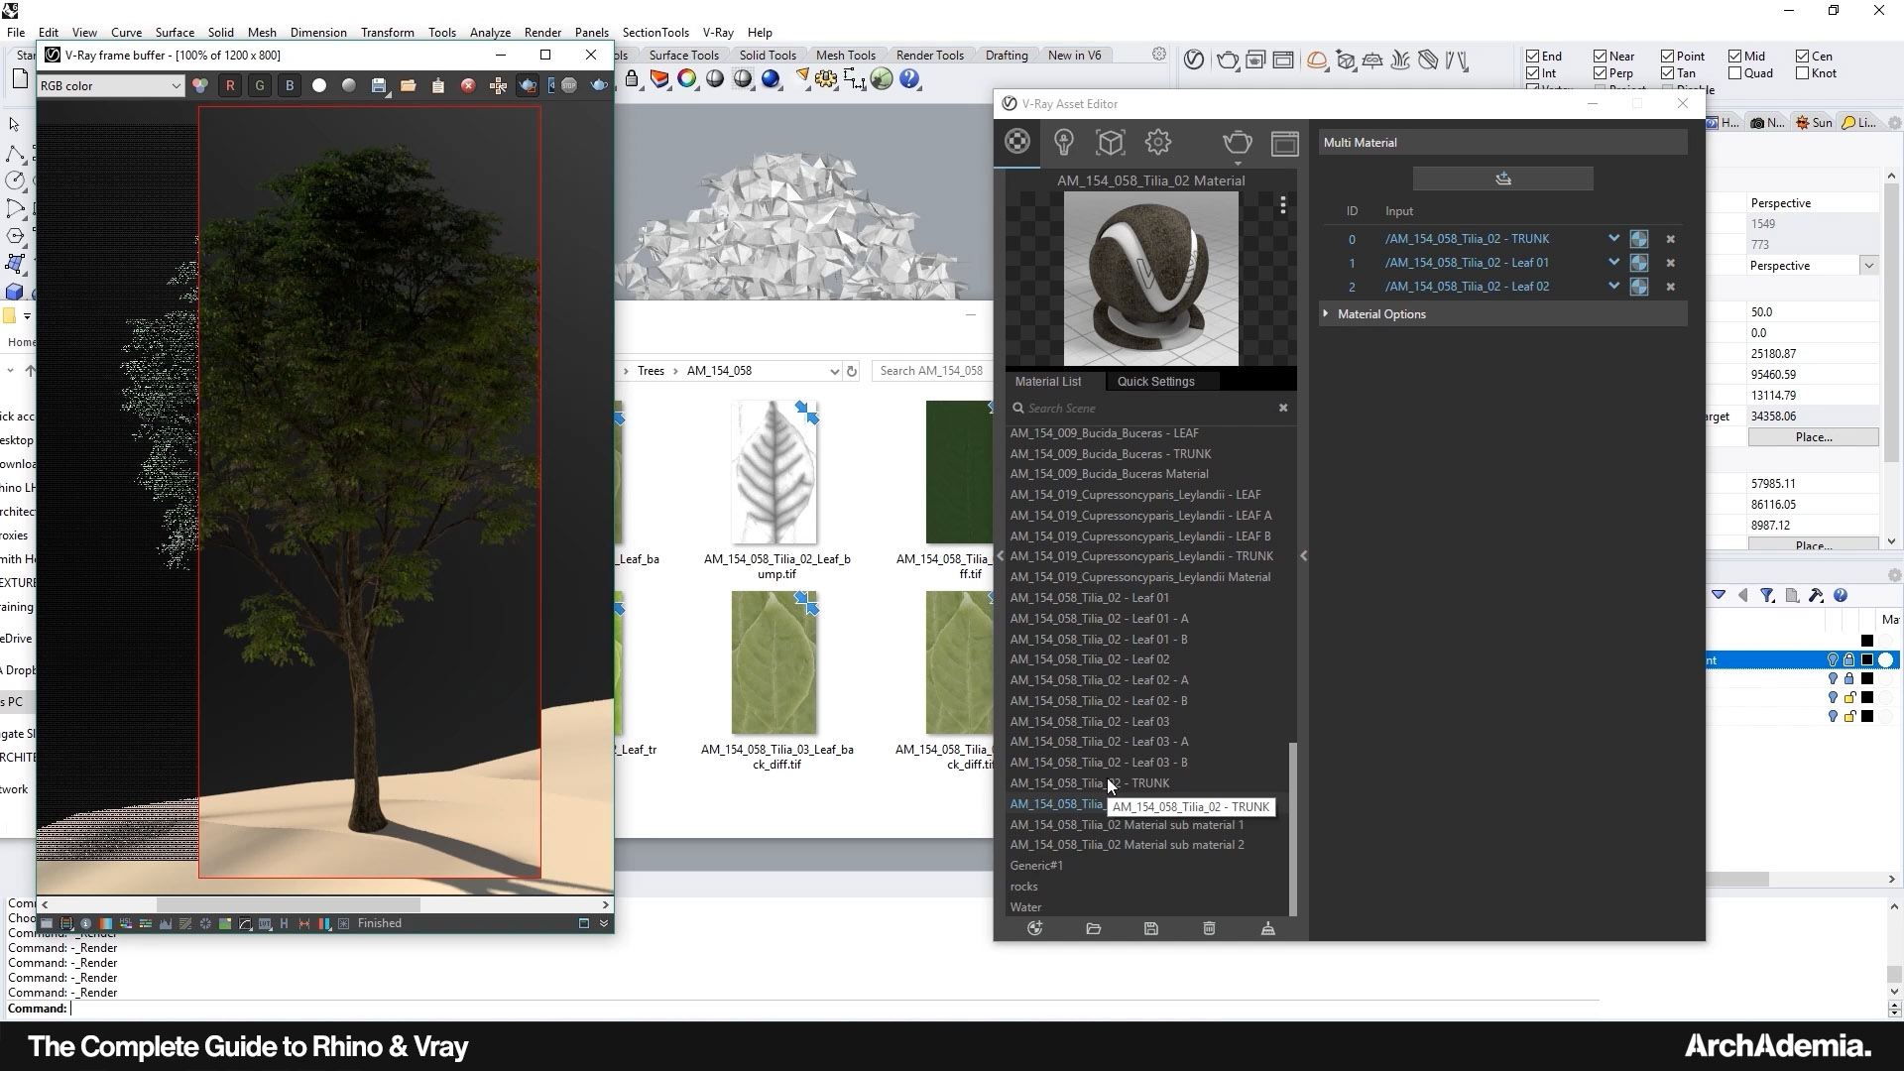Delete selected material trash icon
Image resolution: width=1904 pixels, height=1071 pixels.
click(1209, 929)
